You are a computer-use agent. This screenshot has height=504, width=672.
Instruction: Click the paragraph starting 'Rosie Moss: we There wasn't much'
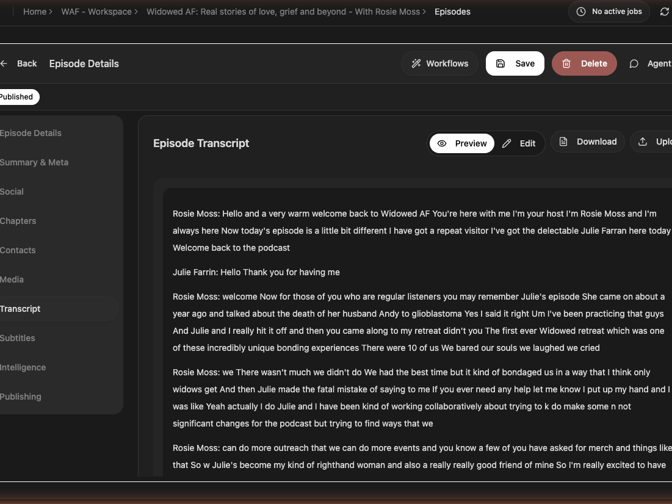point(422,398)
